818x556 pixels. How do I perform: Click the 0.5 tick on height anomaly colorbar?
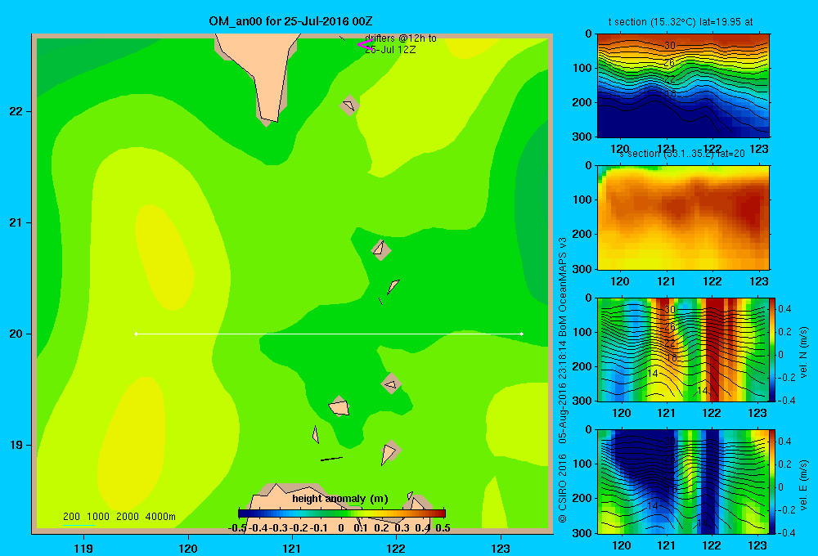pos(443,528)
